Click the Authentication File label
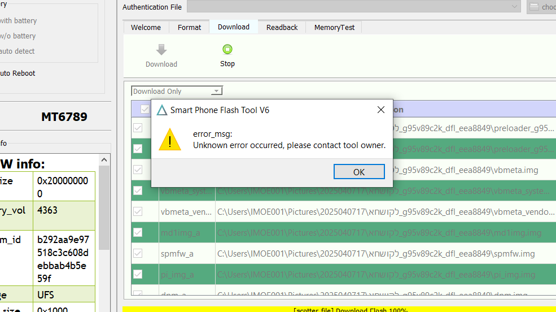Image resolution: width=556 pixels, height=312 pixels. click(x=152, y=7)
